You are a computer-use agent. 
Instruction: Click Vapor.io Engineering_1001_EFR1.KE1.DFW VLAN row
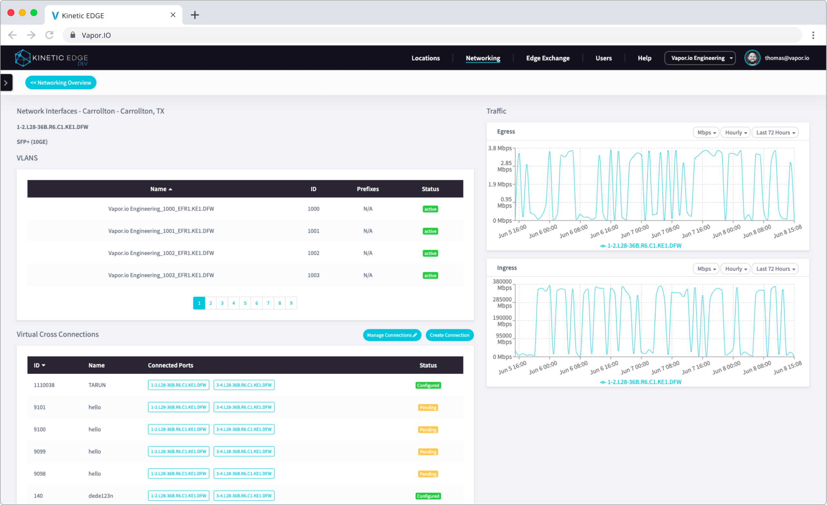pos(245,231)
